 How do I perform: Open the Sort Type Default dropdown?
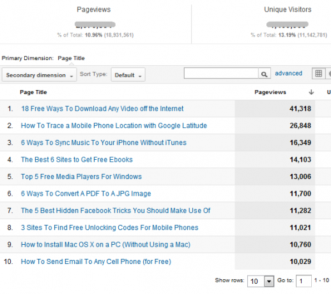click(x=128, y=75)
